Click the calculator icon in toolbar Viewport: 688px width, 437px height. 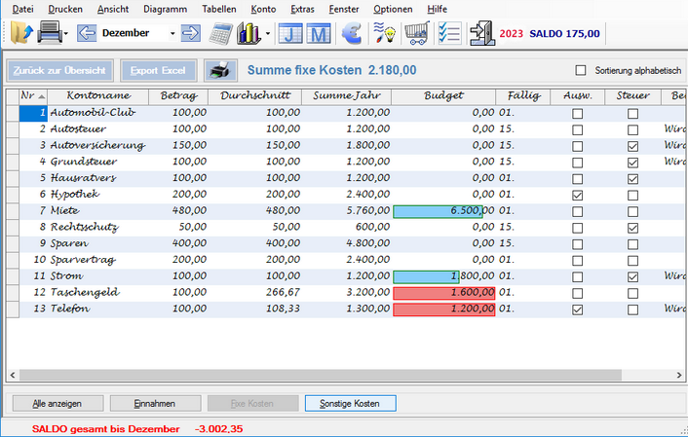221,33
